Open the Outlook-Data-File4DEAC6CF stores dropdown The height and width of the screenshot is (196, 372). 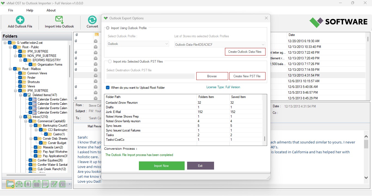click(220, 44)
